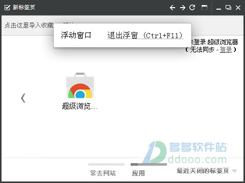Image resolution: width=245 pixels, height=183 pixels.
Task: Switch to 常去网站 tab
Action: click(103, 173)
